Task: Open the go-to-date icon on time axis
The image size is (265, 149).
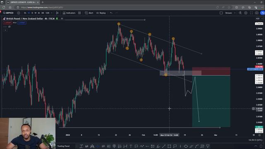Action: pyautogui.click(x=260, y=135)
